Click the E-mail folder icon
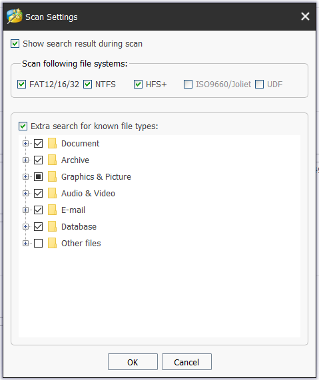The width and height of the screenshot is (319, 380). [52, 210]
